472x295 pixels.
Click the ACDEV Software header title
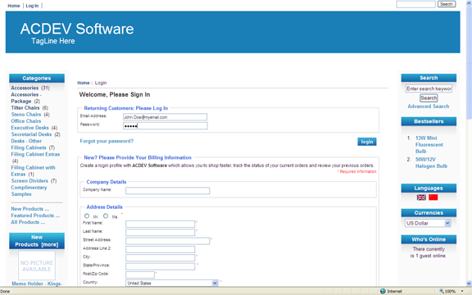click(77, 29)
